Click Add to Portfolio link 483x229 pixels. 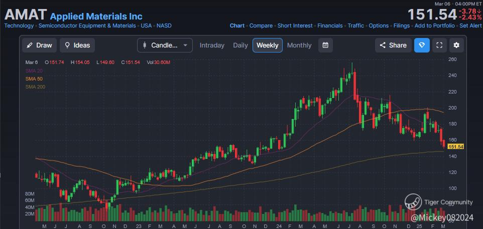coord(434,25)
